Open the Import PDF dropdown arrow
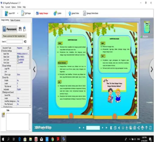This screenshot has height=142, width=155. pyautogui.click(x=18, y=13)
